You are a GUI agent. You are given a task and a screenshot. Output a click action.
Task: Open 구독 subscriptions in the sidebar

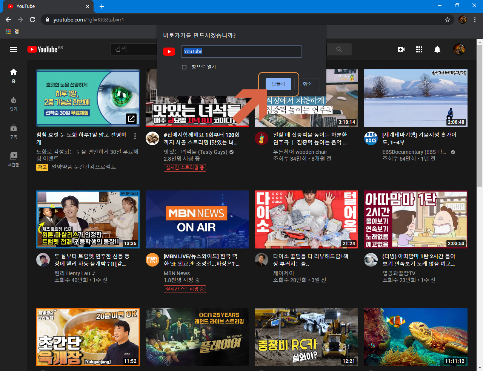(x=14, y=131)
